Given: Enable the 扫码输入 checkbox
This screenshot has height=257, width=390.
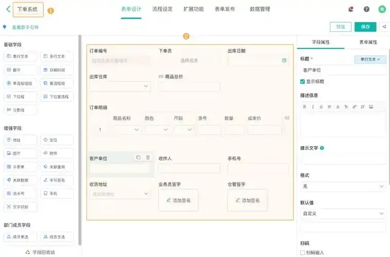Looking at the screenshot, I should pos(303,253).
